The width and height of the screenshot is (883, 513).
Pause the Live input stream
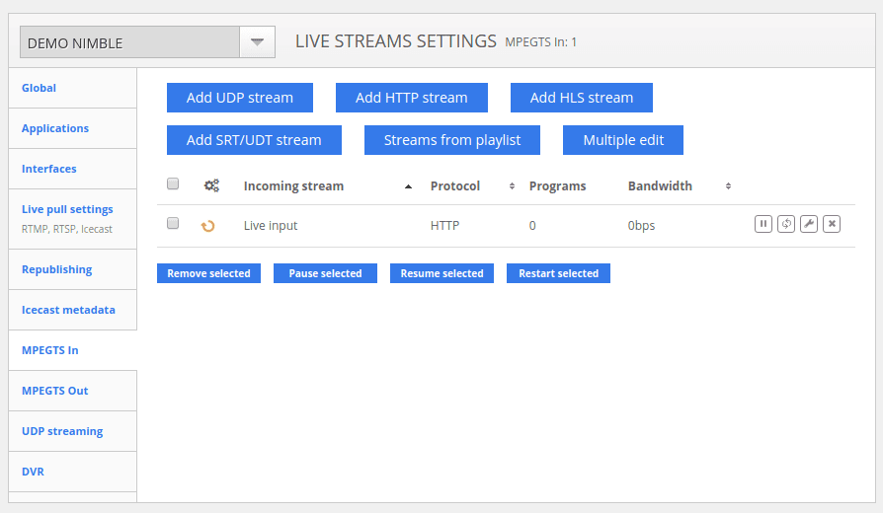tap(763, 224)
